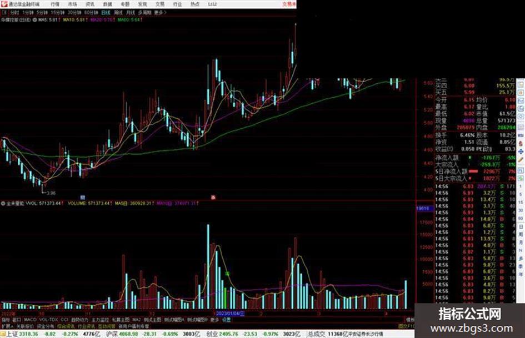Select 1-minute period in right sidebar
525x338 pixels.
521,186
